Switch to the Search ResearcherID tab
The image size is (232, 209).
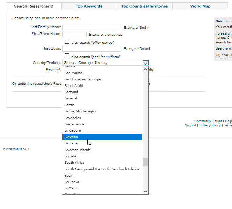click(33, 6)
